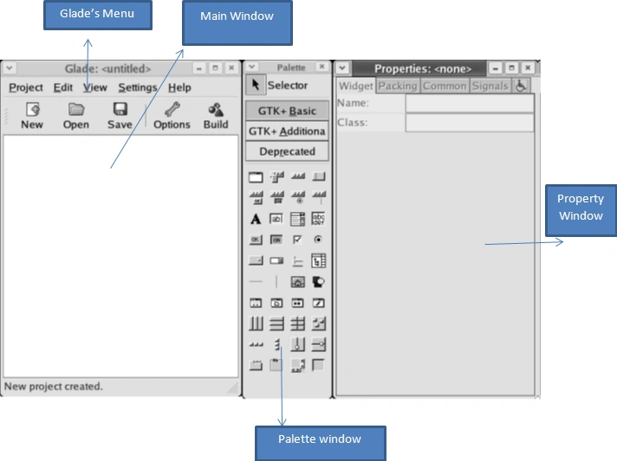
Task: Open the Settings menu
Action: pos(137,87)
